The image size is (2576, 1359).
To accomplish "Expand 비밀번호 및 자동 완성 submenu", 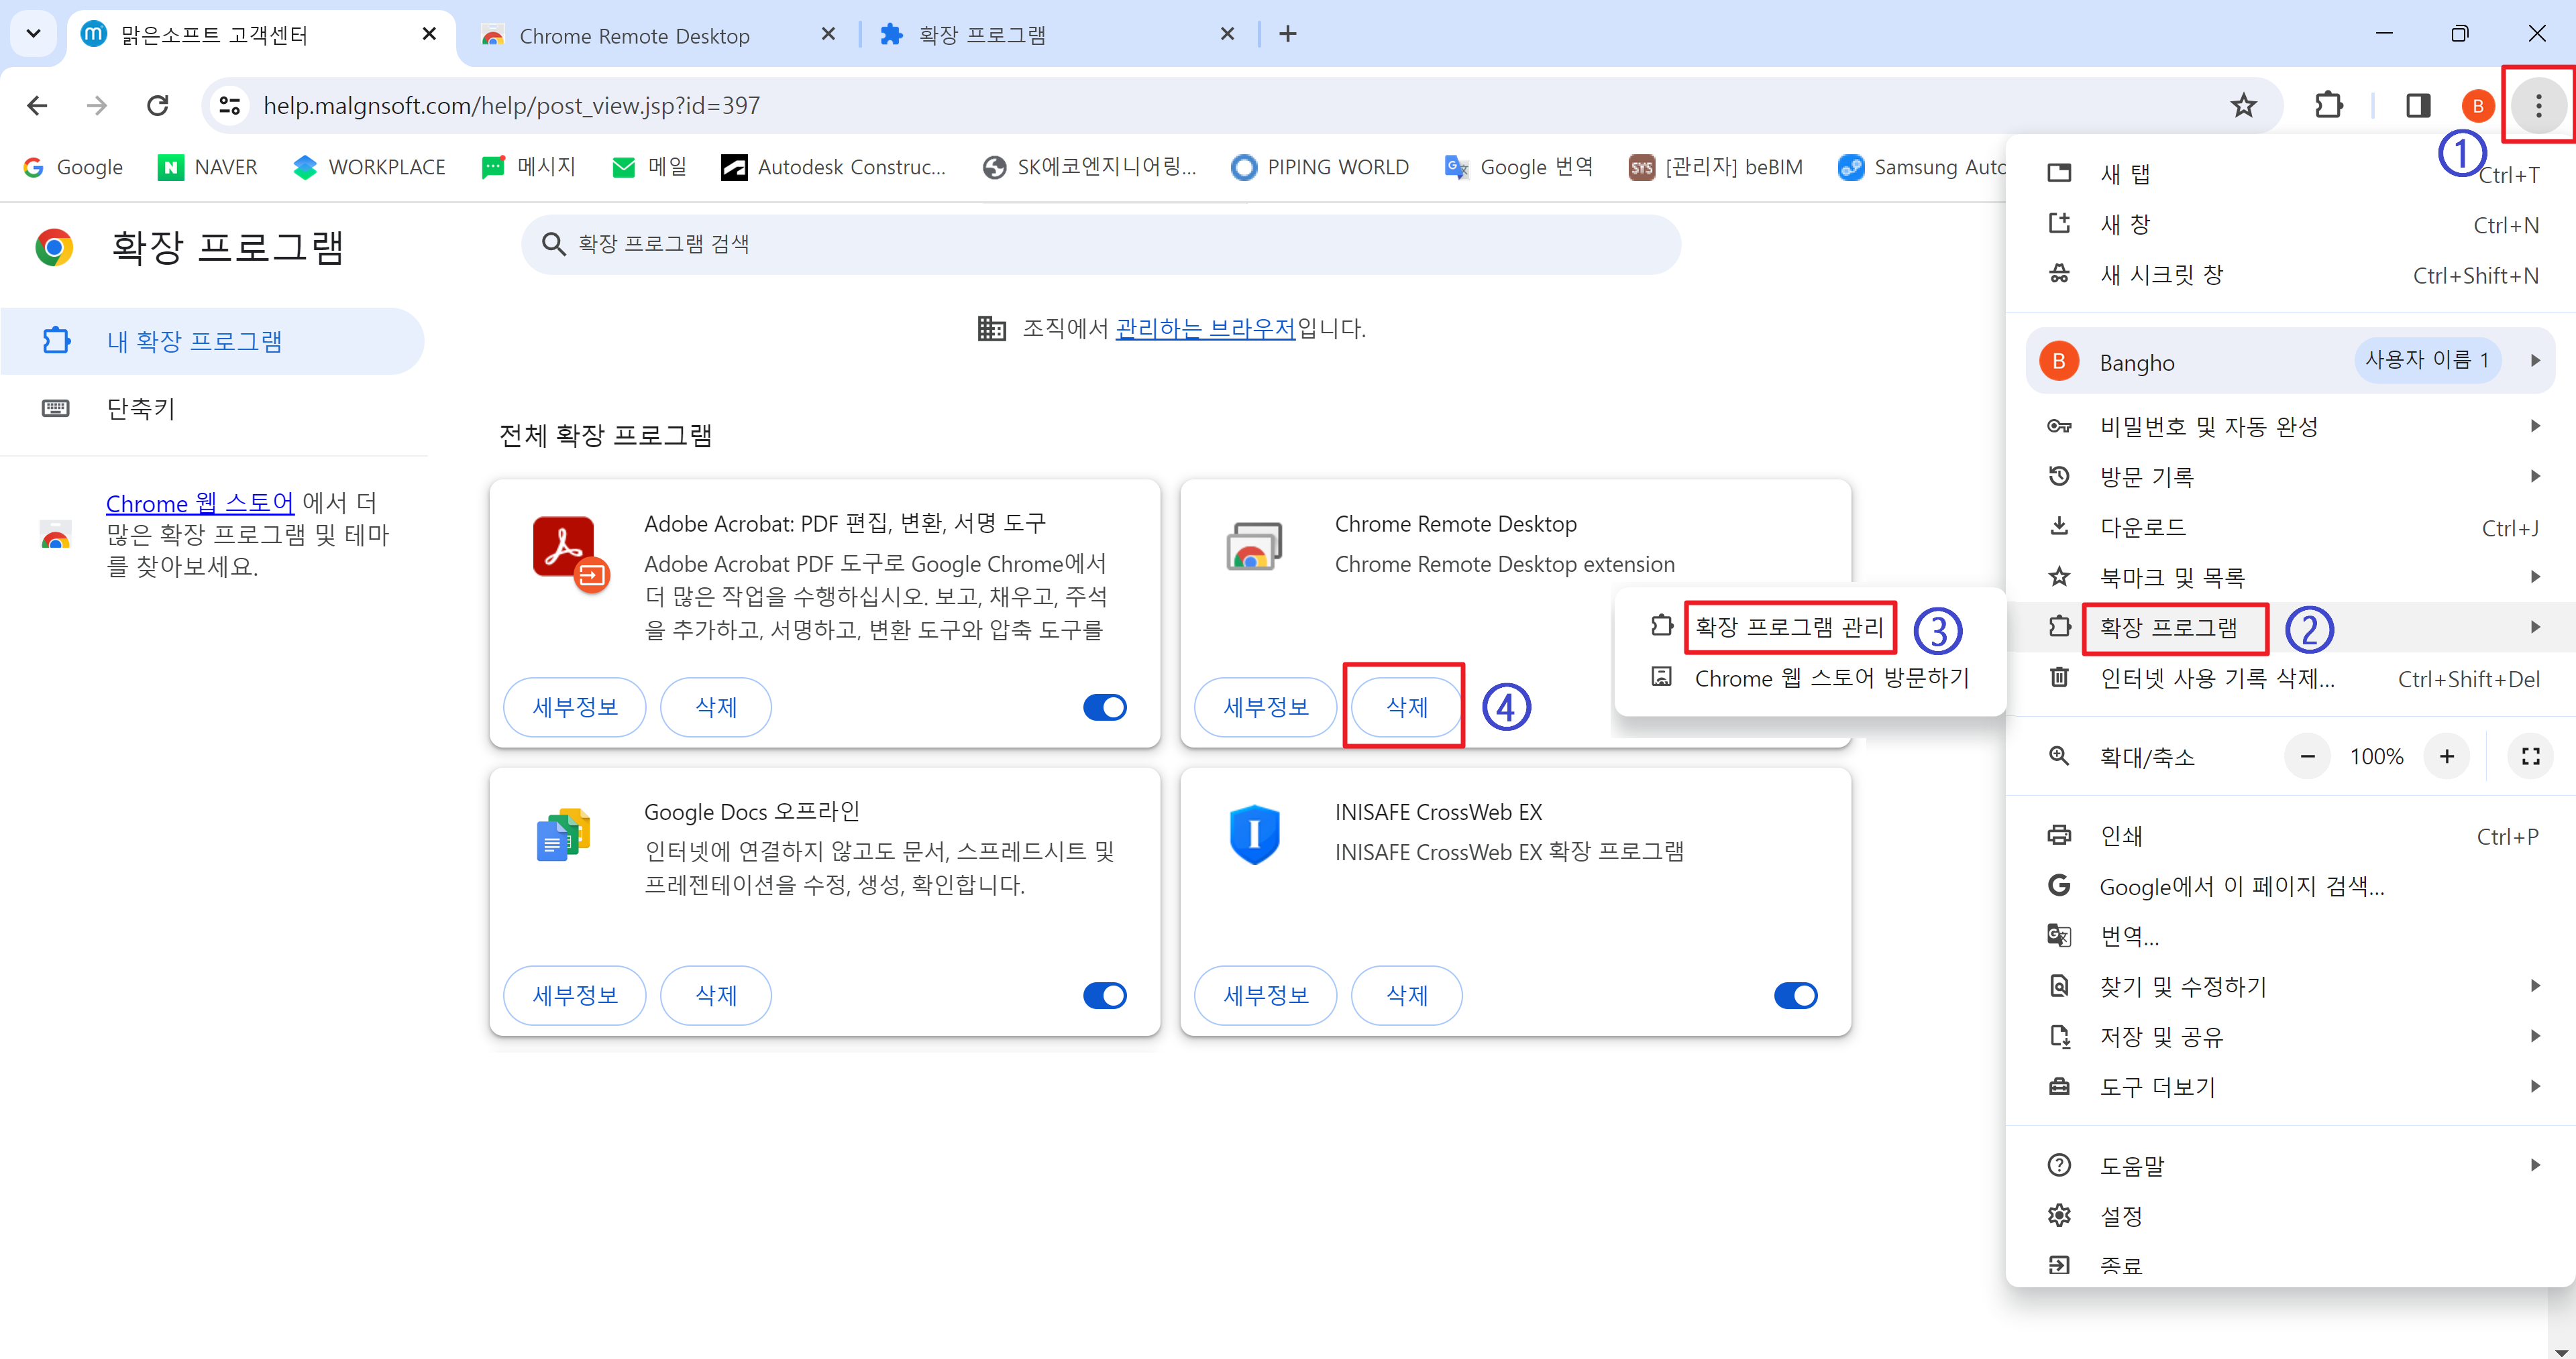I will [x=2290, y=426].
